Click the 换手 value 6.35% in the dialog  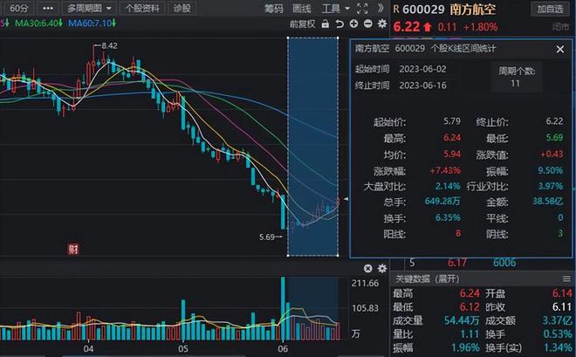coord(448,218)
